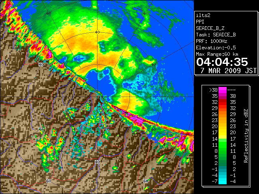Click the "PPI" scan type label
Image resolution: width=259 pixels, height=194 pixels.
[x=200, y=22]
